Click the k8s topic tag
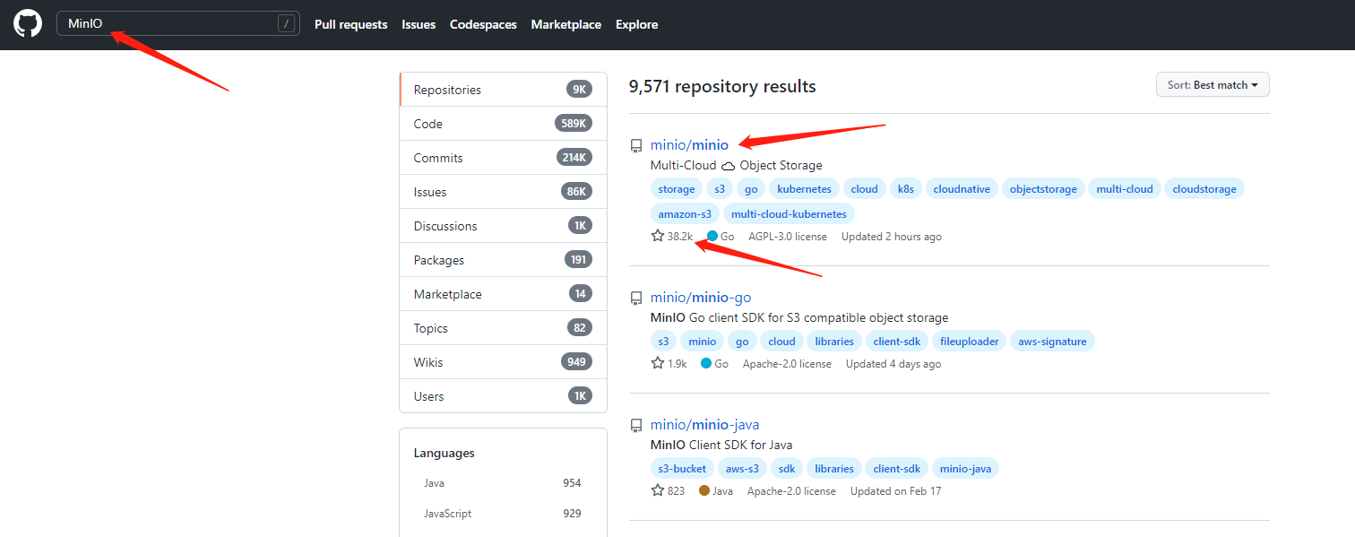 click(906, 189)
